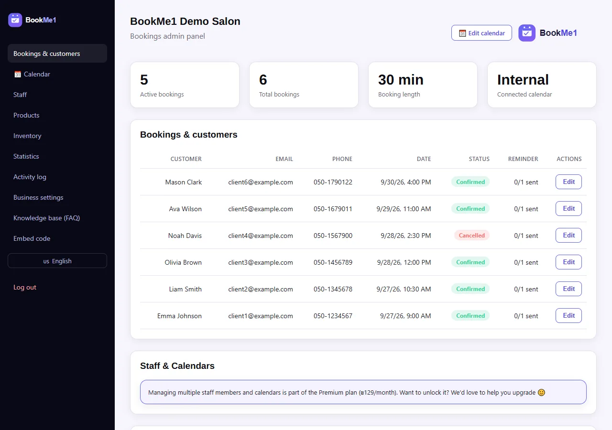Click email client1@example.com

[x=261, y=316]
